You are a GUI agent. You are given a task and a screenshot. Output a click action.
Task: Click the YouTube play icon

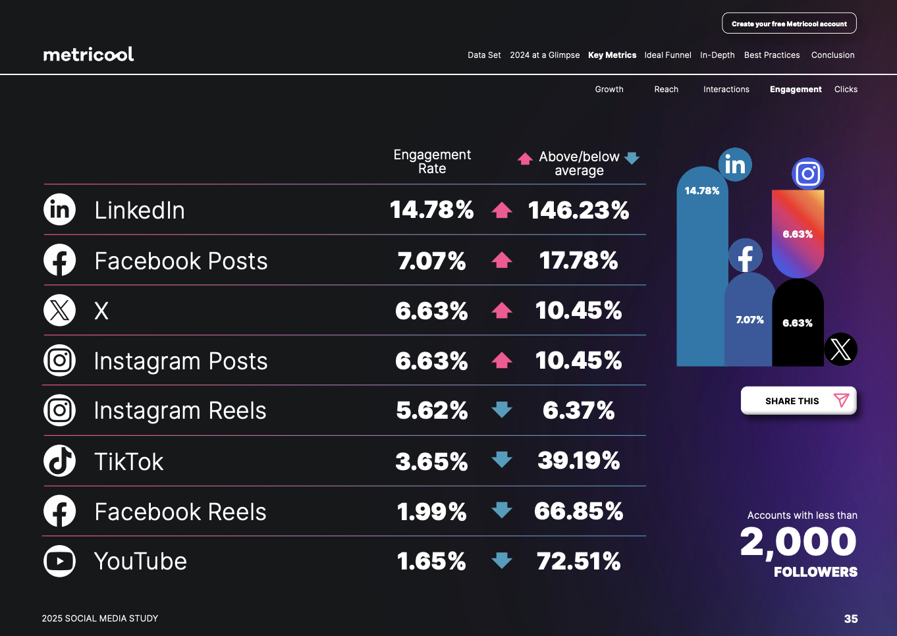click(x=60, y=562)
